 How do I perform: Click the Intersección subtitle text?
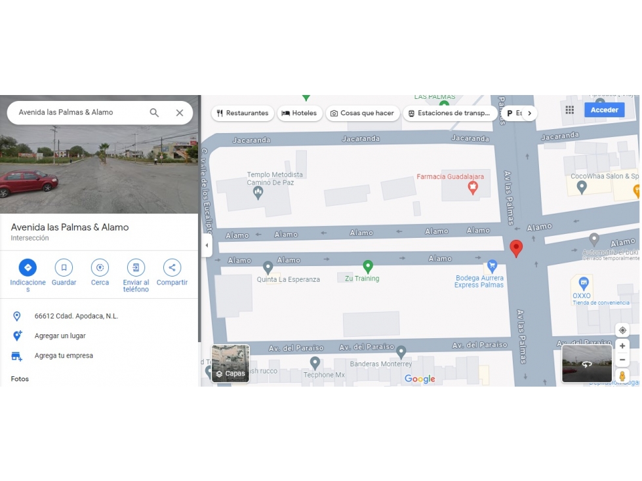(30, 238)
